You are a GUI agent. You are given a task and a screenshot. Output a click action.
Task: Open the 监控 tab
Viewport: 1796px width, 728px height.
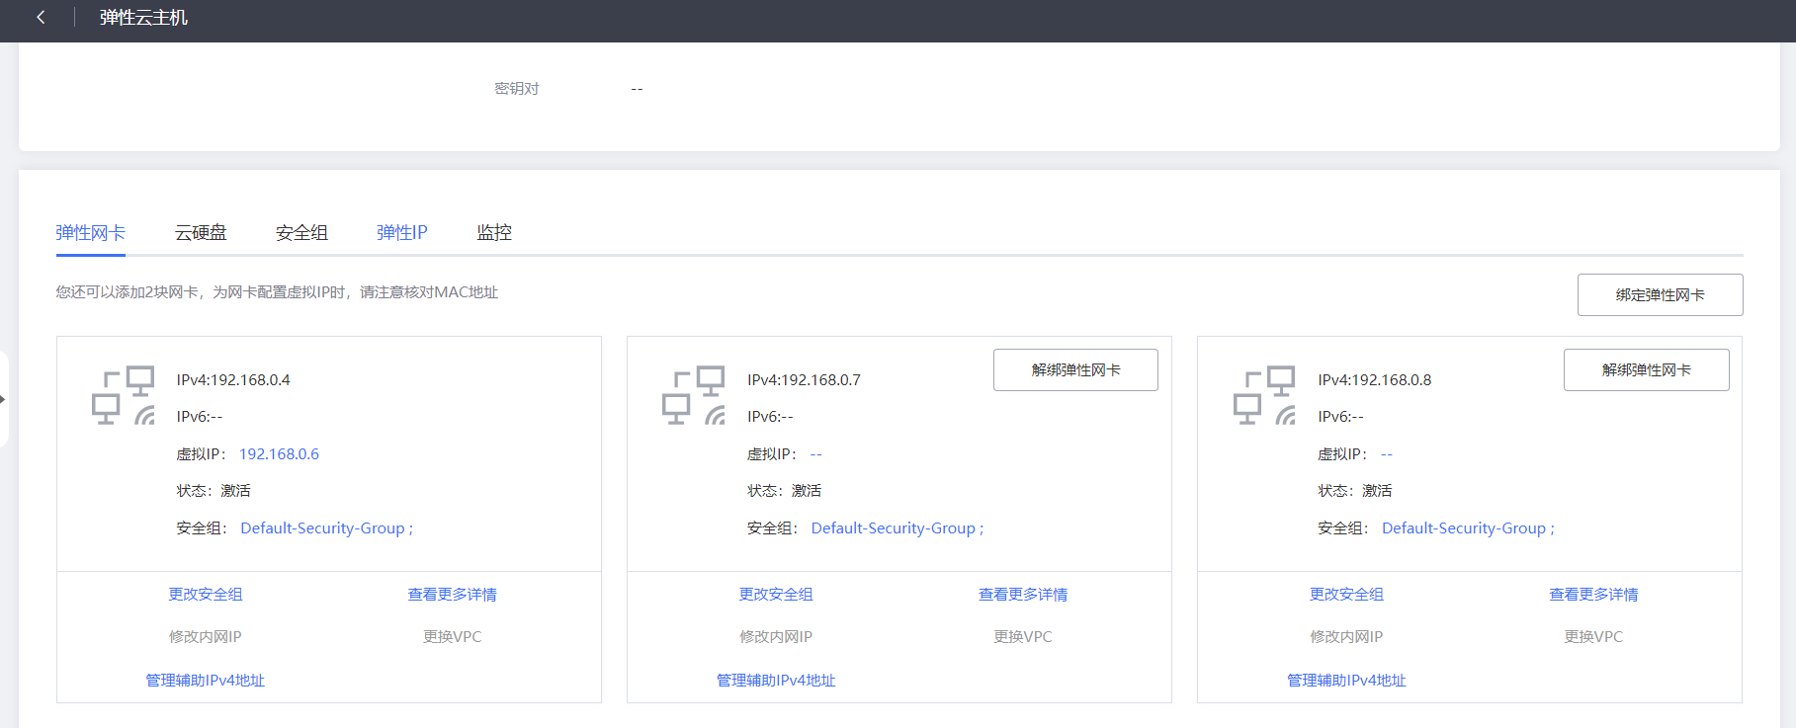(494, 233)
